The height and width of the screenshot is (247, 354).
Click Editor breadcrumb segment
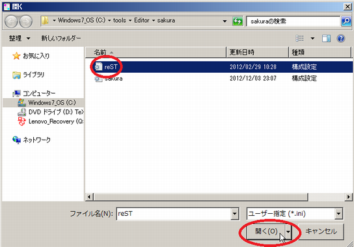142,20
